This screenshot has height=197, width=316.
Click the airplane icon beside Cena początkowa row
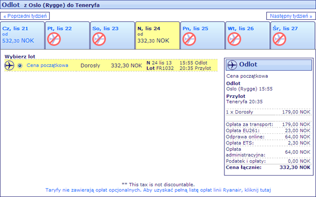9,65
